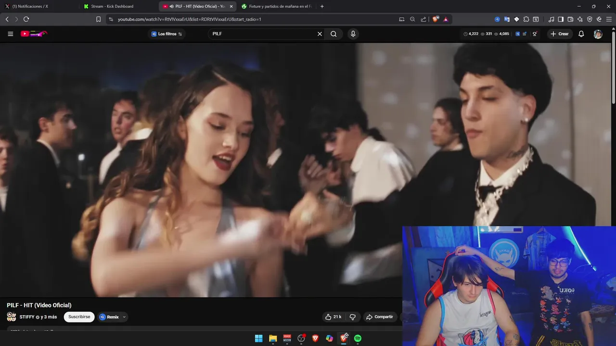Open Leo AI sparkle icon

tap(580, 19)
